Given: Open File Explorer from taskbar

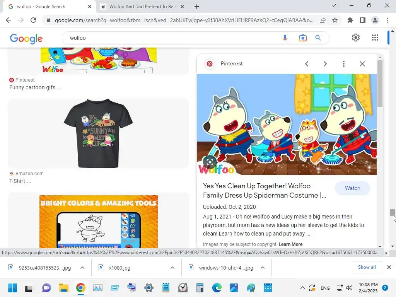Looking at the screenshot, I should pos(64,288).
